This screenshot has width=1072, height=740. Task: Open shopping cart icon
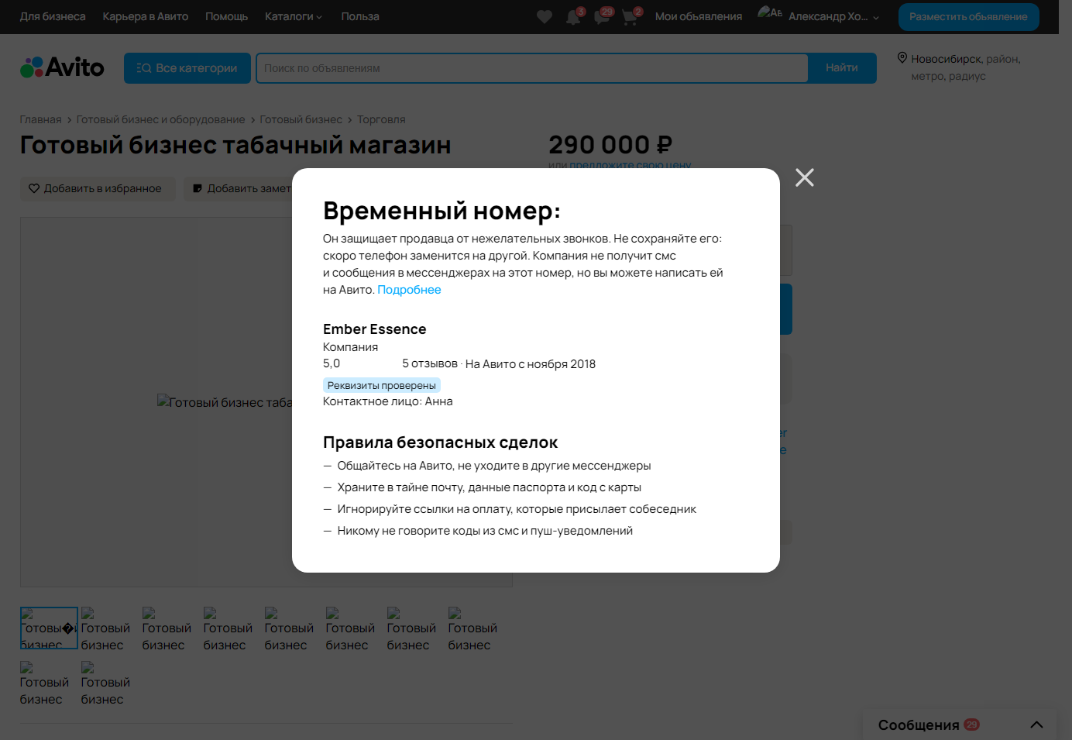[x=630, y=16]
